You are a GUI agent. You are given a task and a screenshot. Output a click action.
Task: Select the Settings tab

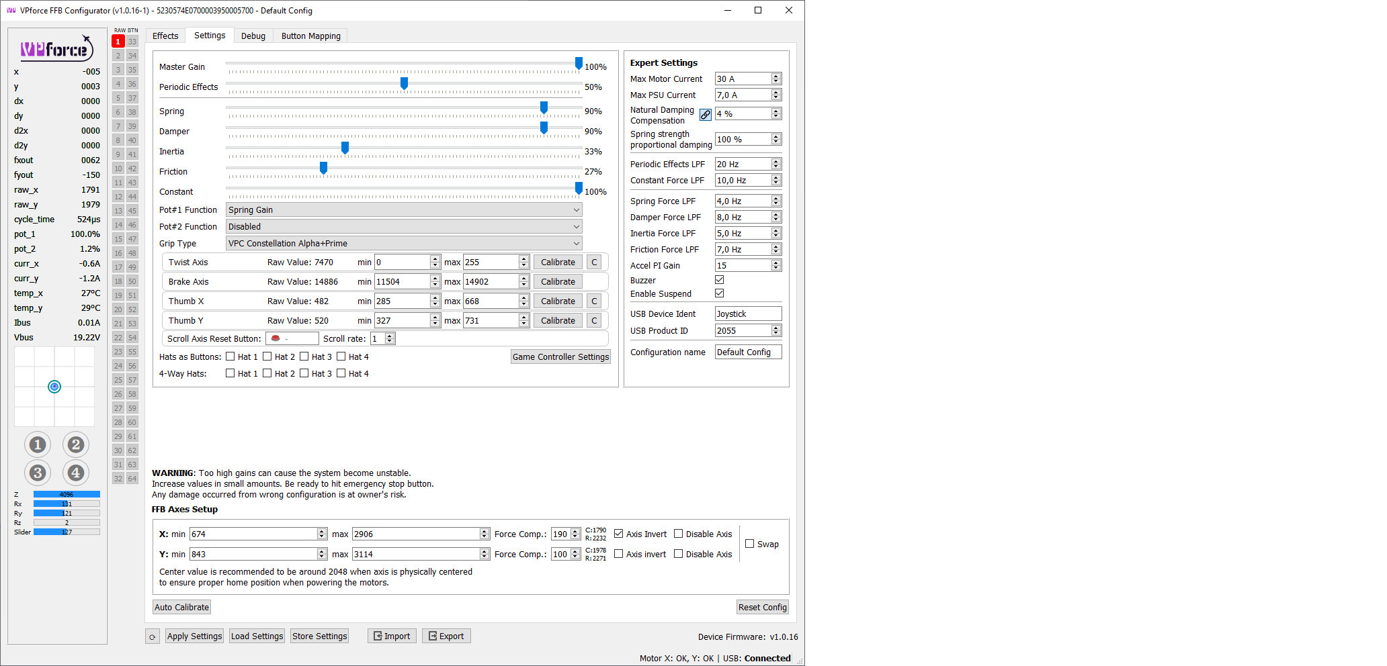(210, 36)
